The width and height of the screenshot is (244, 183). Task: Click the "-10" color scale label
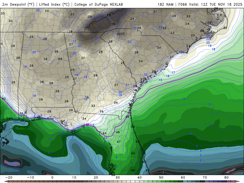[x=30, y=178]
